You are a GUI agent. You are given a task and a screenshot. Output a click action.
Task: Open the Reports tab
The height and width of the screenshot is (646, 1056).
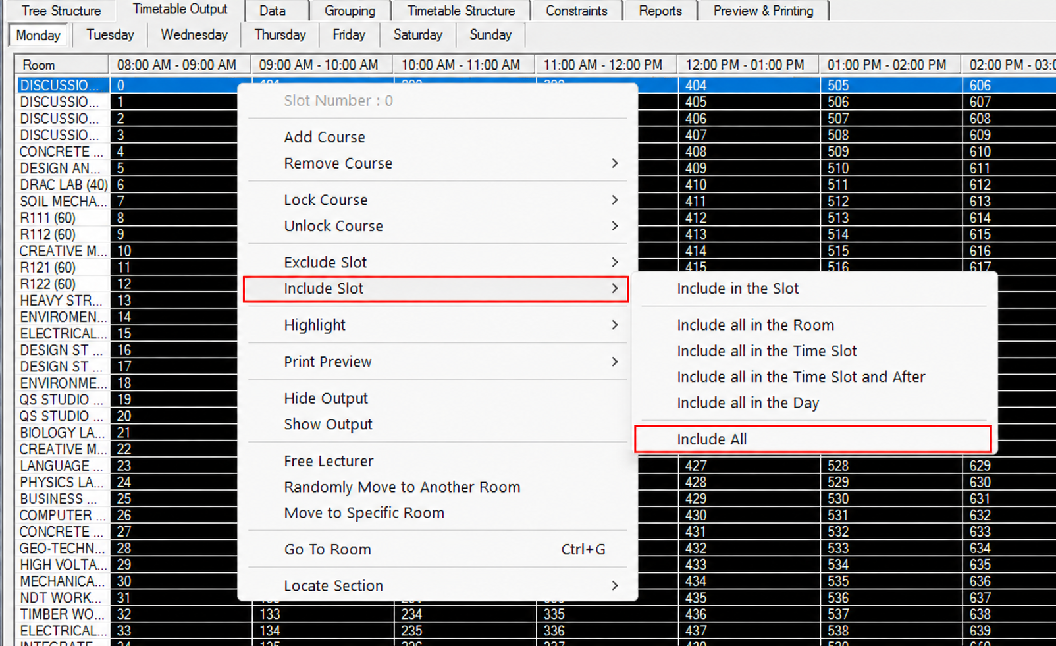pyautogui.click(x=660, y=11)
